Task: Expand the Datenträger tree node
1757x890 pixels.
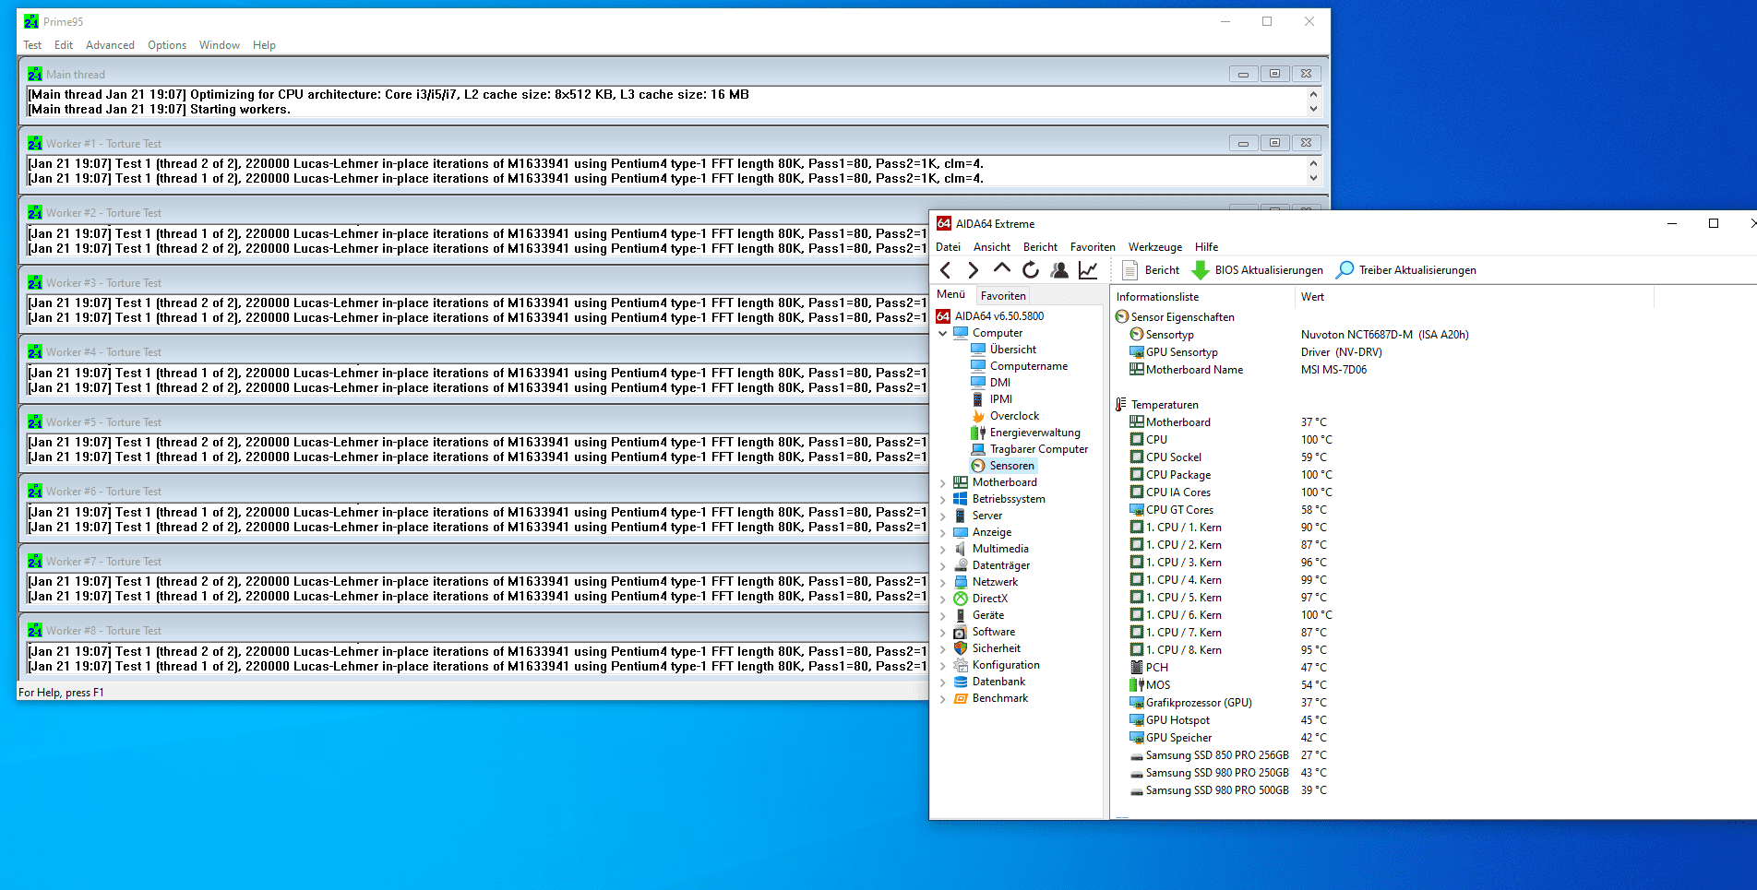Action: click(x=942, y=565)
